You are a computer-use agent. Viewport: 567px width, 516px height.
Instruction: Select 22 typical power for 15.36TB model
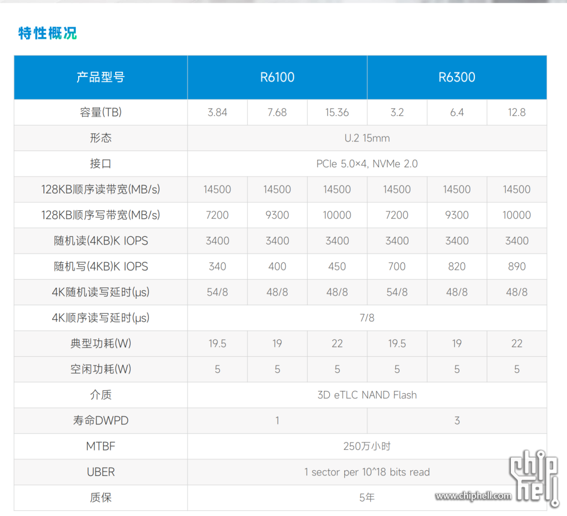pos(337,344)
